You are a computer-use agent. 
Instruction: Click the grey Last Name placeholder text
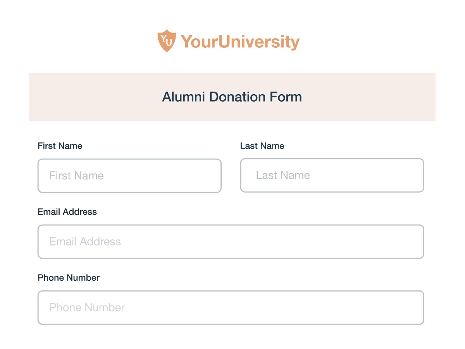point(283,175)
